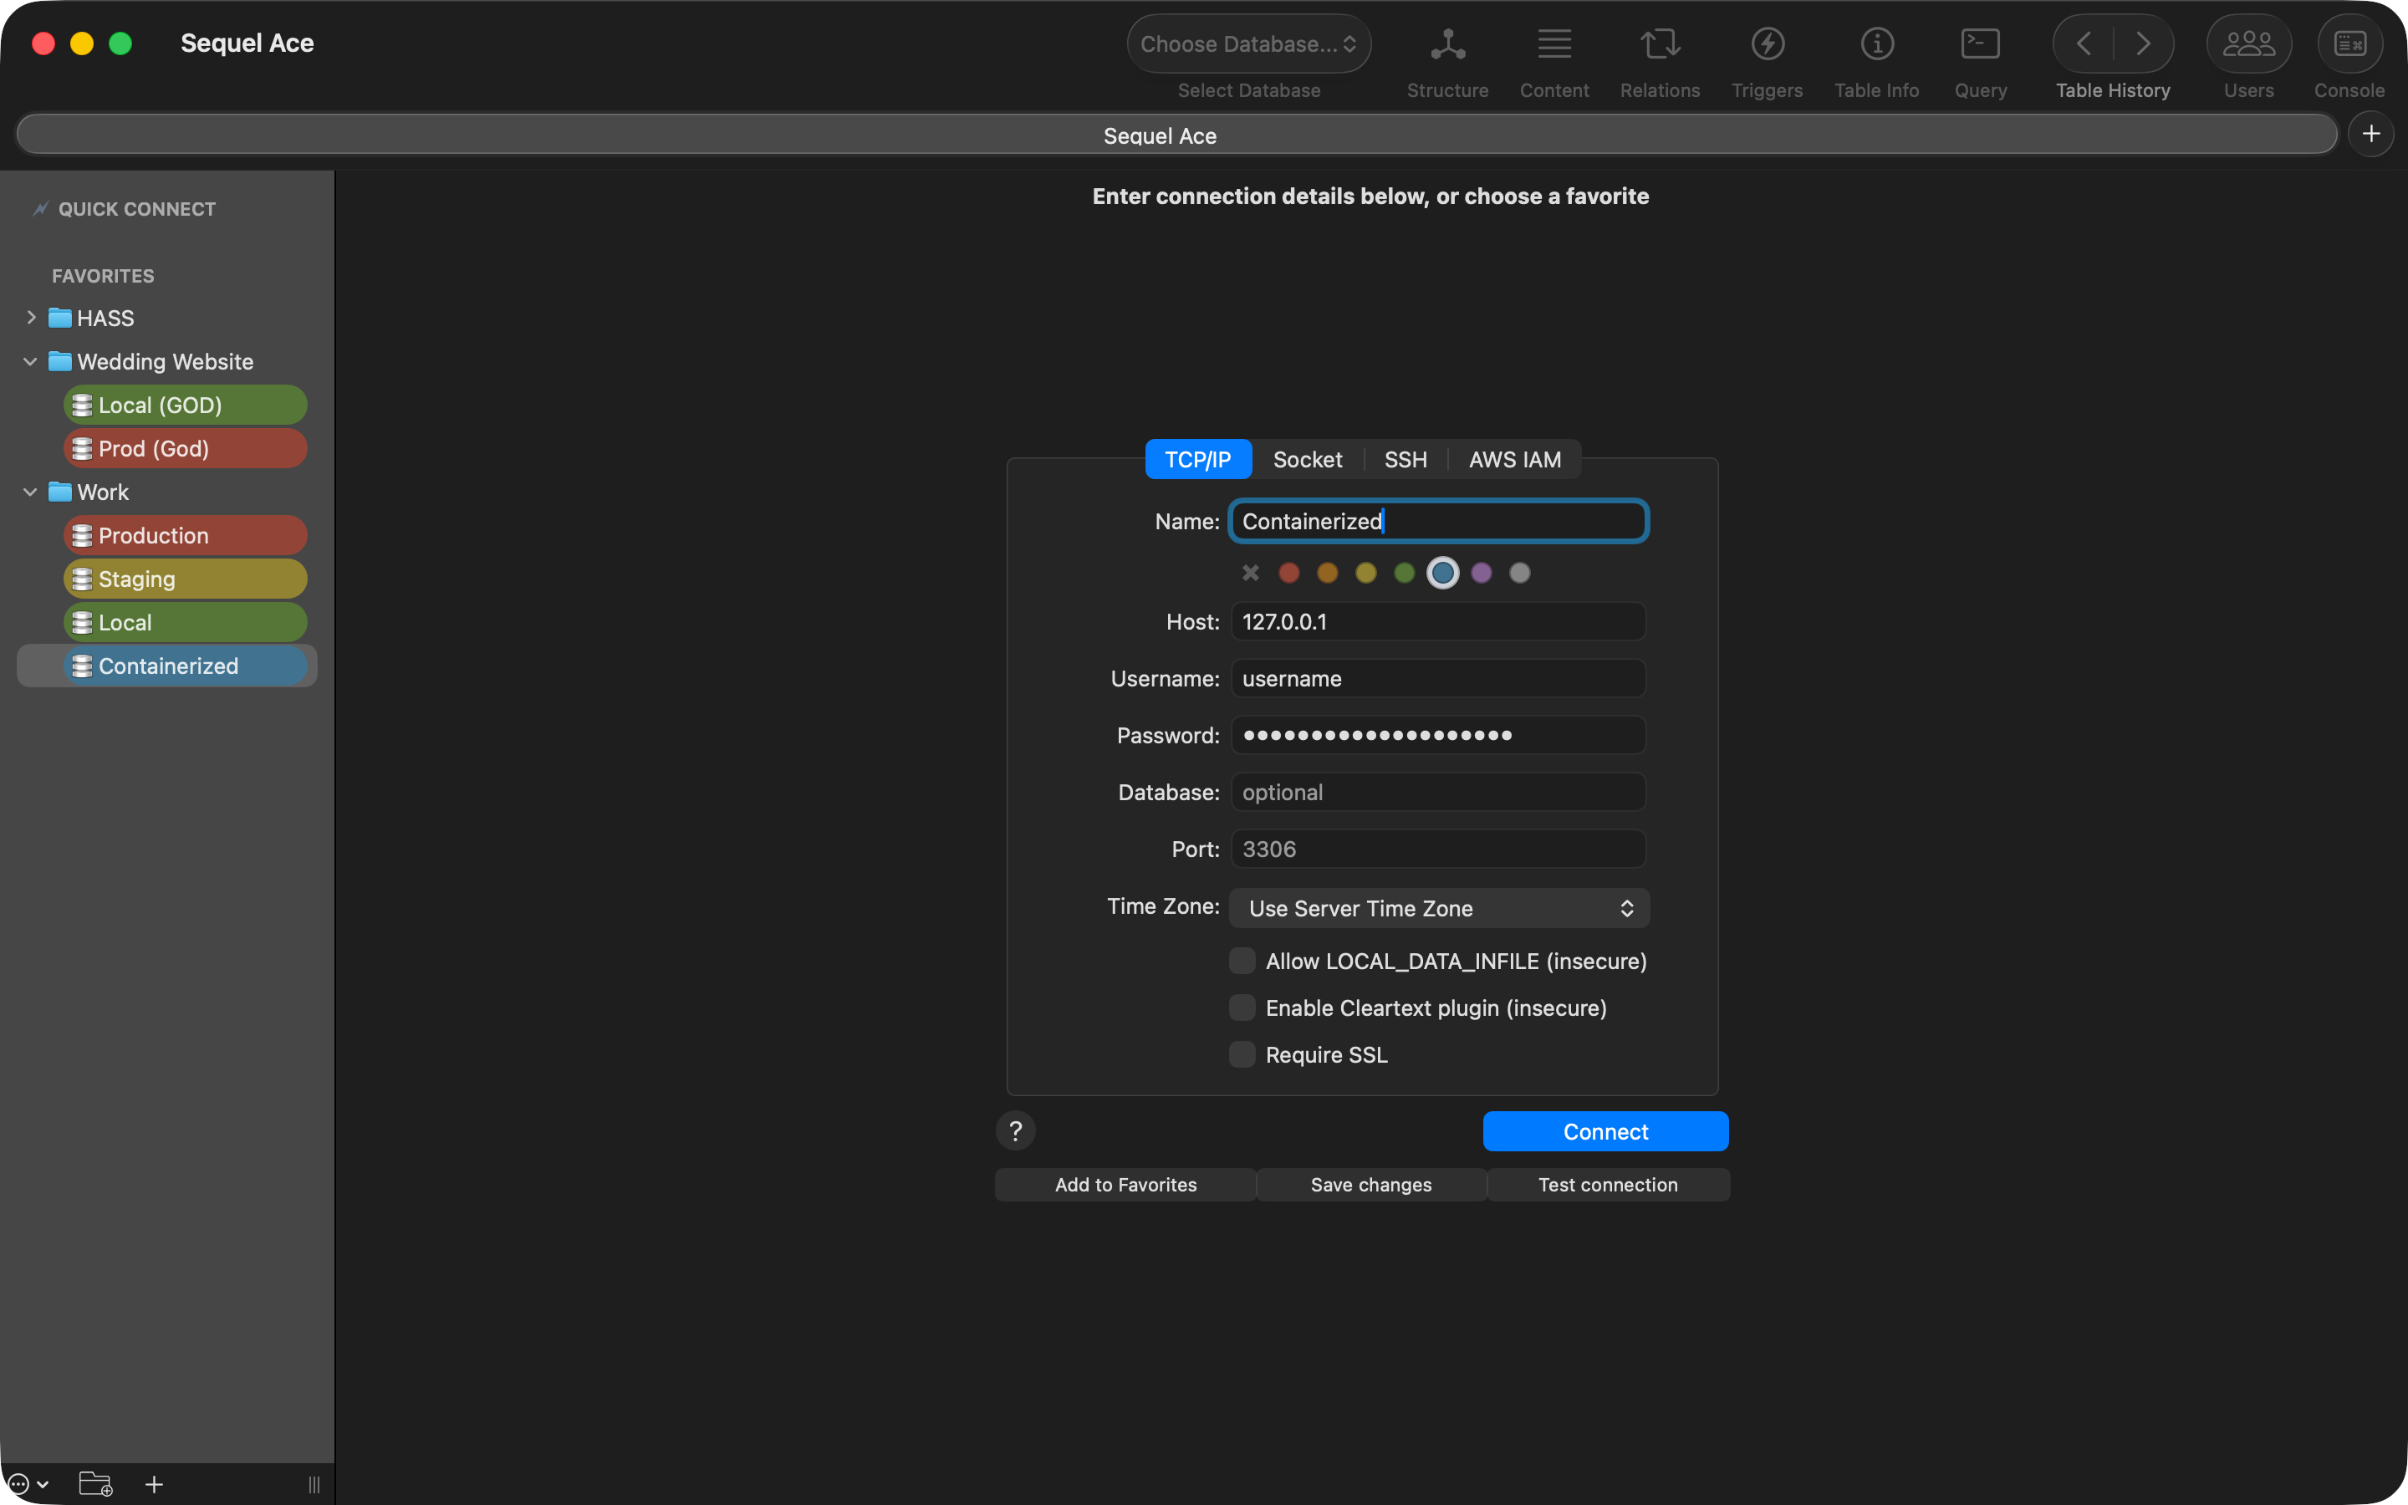Choose the orange favorite color
2408x1505 pixels.
[1328, 573]
